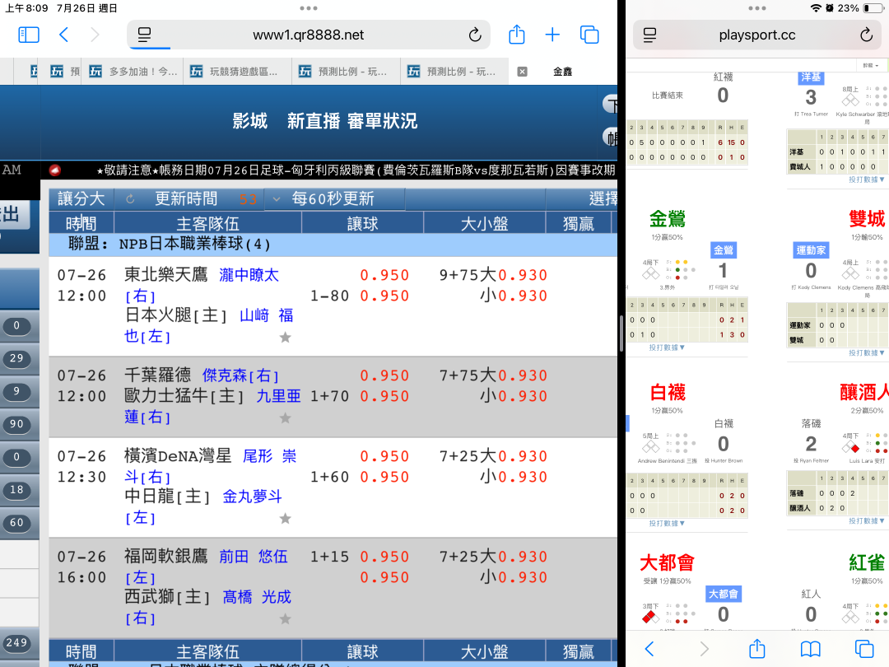
Task: Expand the 每60秒更新 refresh interval dropdown
Action: [x=334, y=199]
